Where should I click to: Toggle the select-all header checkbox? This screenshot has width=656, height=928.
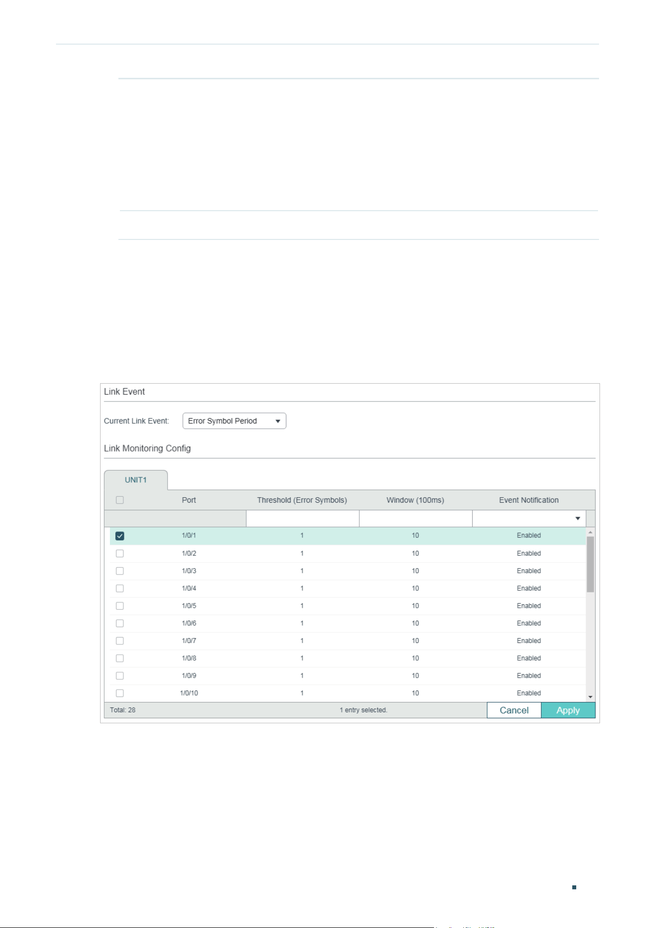coord(120,500)
